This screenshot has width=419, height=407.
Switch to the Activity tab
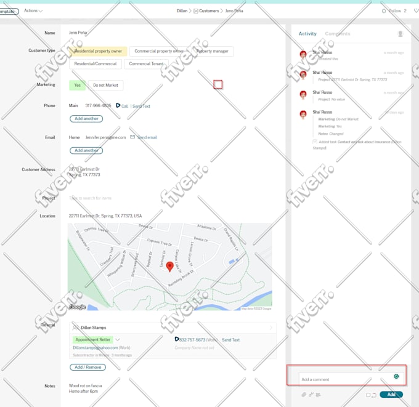pos(307,34)
